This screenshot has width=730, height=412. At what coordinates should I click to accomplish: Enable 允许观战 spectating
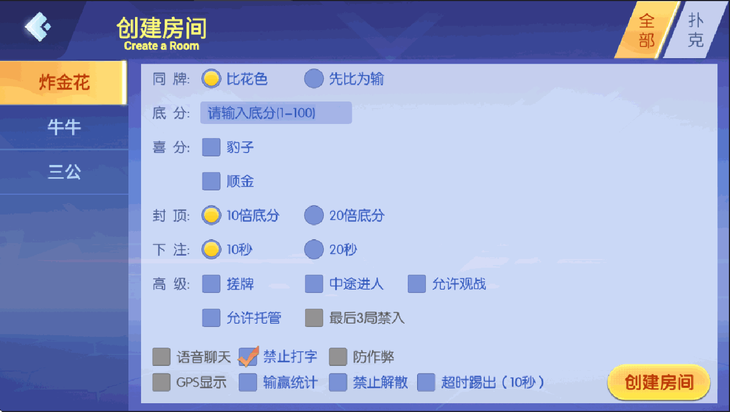[x=417, y=284]
